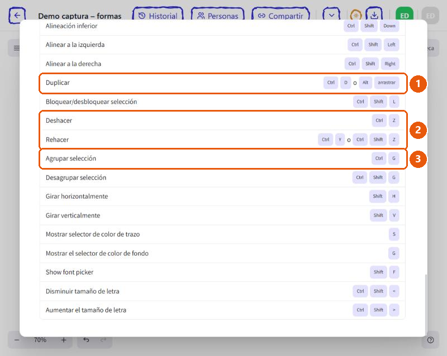Select the "Alinear a la izquierda" row
This screenshot has width=447, height=356.
[222, 45]
